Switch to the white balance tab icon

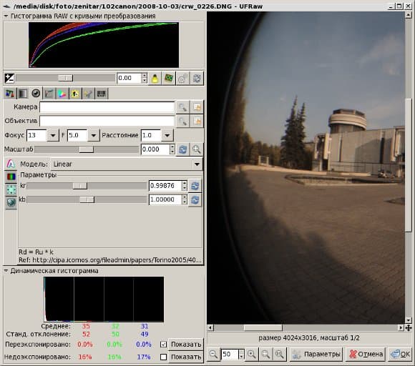click(10, 94)
